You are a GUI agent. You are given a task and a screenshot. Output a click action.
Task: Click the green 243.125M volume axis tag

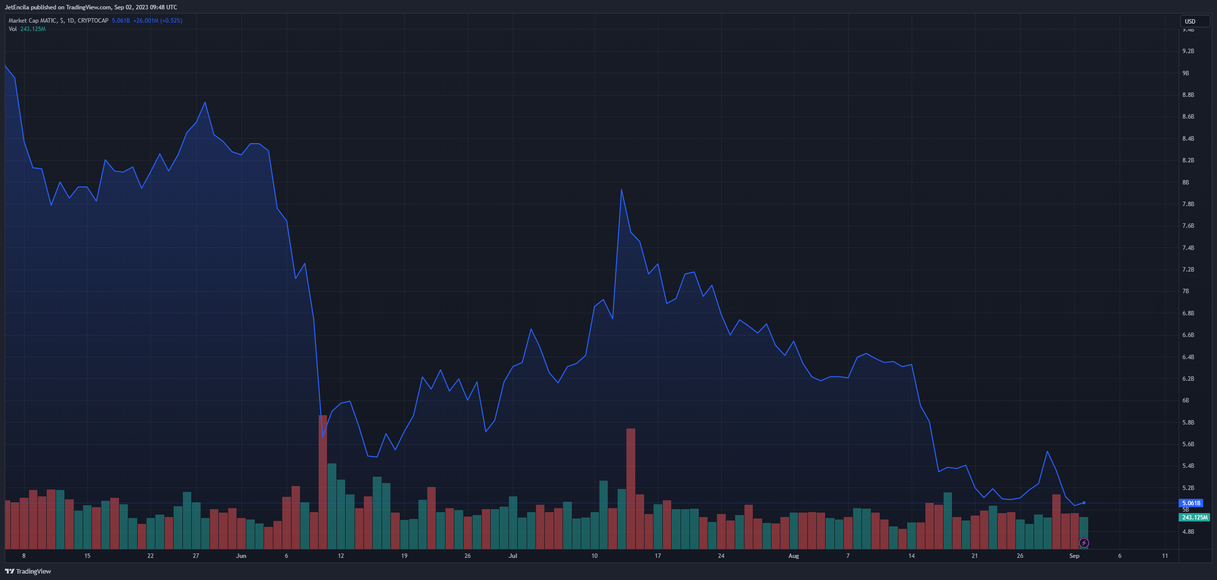[1194, 517]
